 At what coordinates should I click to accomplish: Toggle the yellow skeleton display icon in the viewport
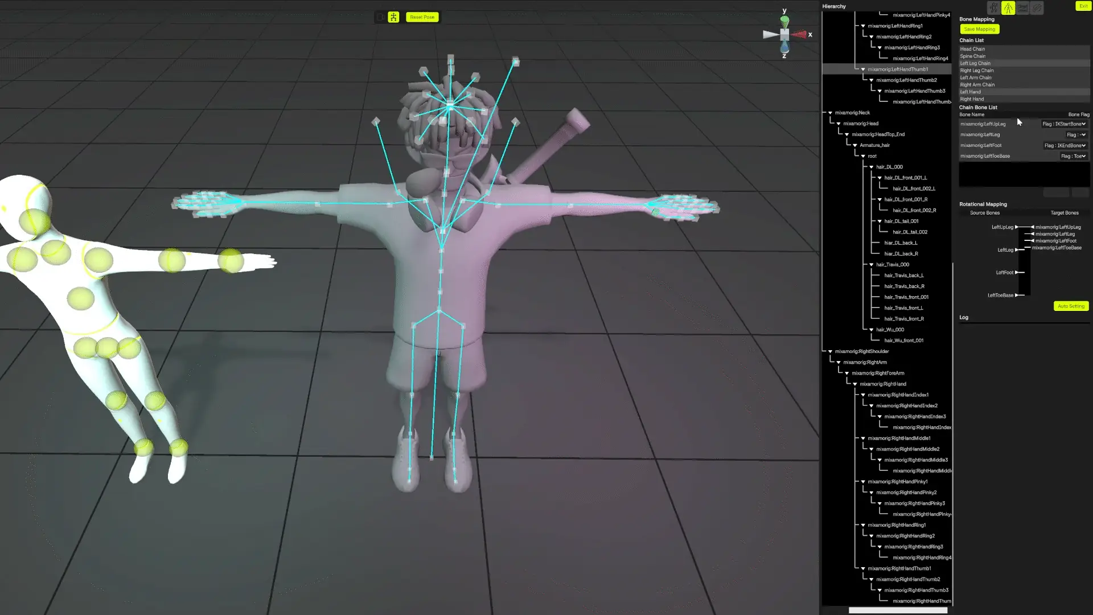coord(393,17)
